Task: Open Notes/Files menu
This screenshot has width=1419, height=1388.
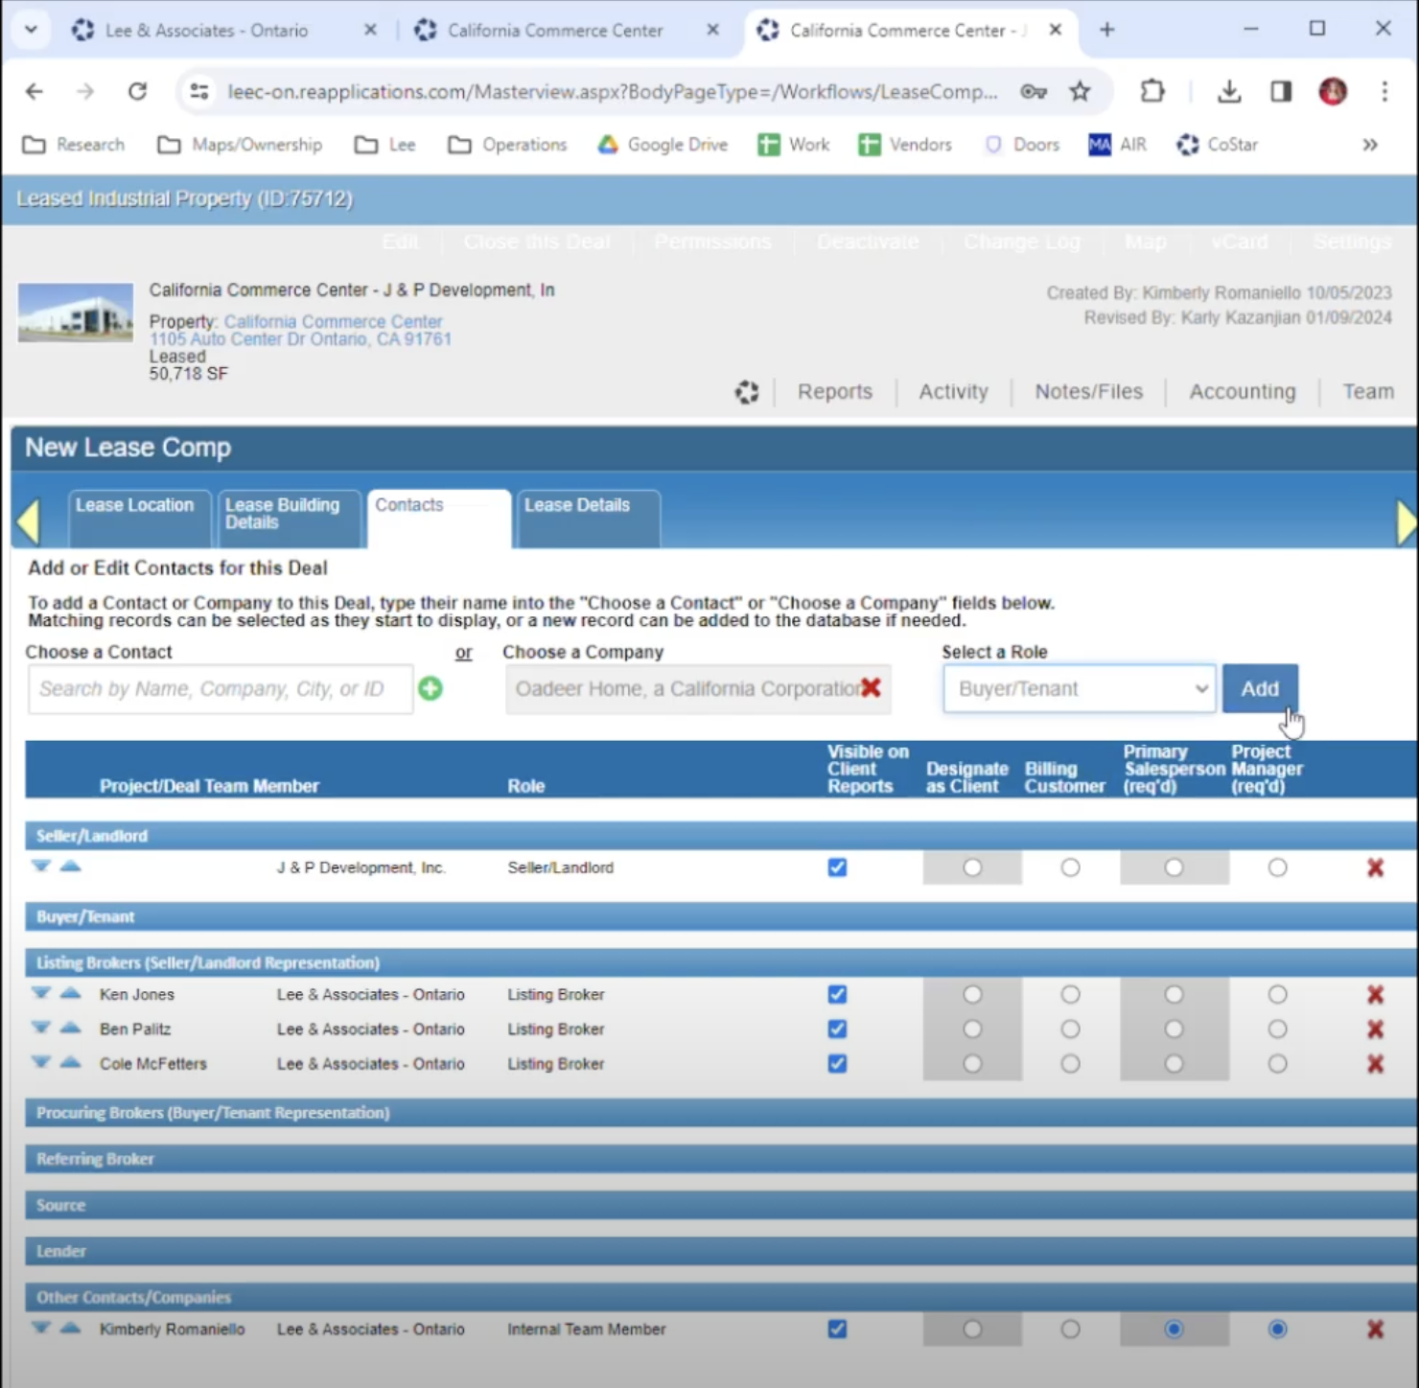Action: (x=1088, y=391)
